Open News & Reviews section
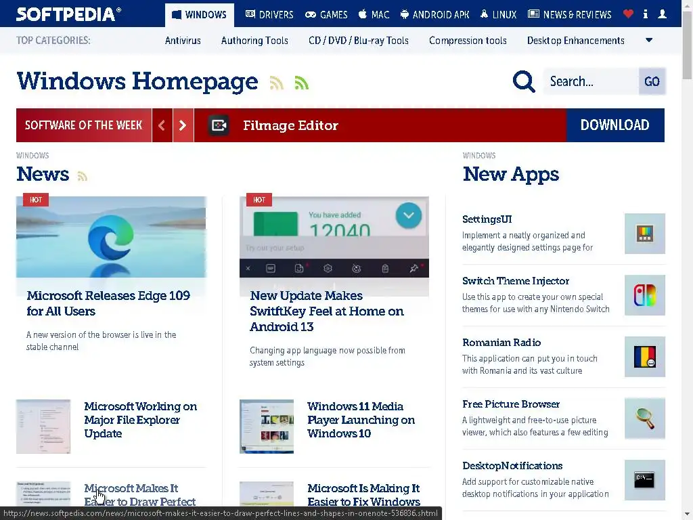 coord(570,15)
